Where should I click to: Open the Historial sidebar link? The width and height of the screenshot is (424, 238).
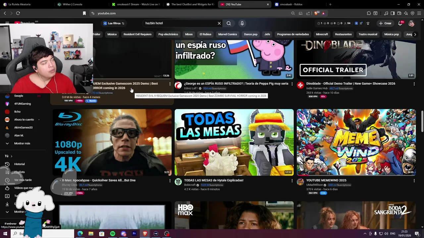click(19, 164)
